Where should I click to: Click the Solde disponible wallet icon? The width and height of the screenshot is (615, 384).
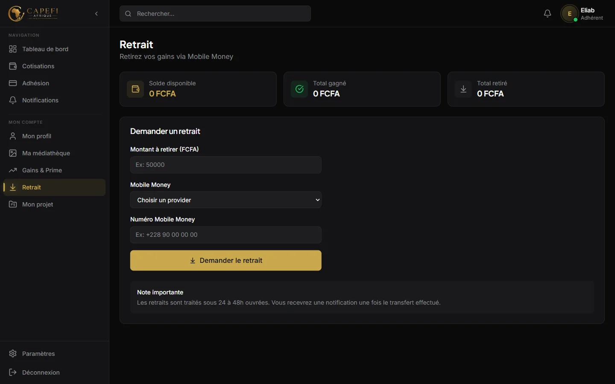coord(135,89)
